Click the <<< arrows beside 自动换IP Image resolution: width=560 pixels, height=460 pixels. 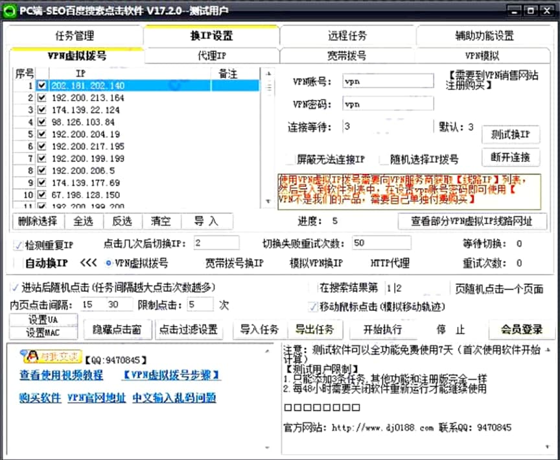click(89, 263)
